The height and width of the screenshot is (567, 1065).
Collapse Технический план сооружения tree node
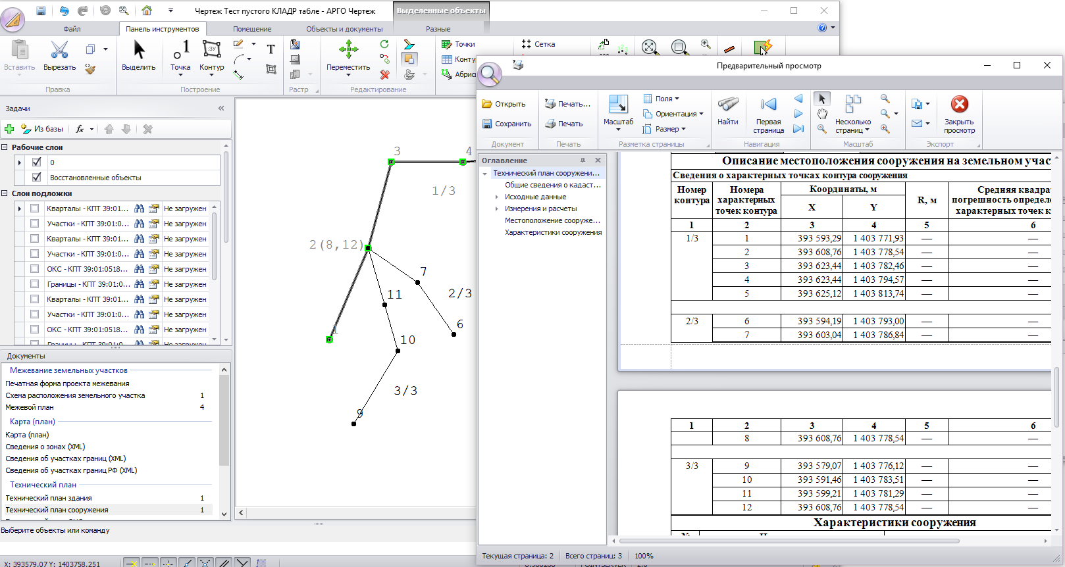[x=485, y=174]
